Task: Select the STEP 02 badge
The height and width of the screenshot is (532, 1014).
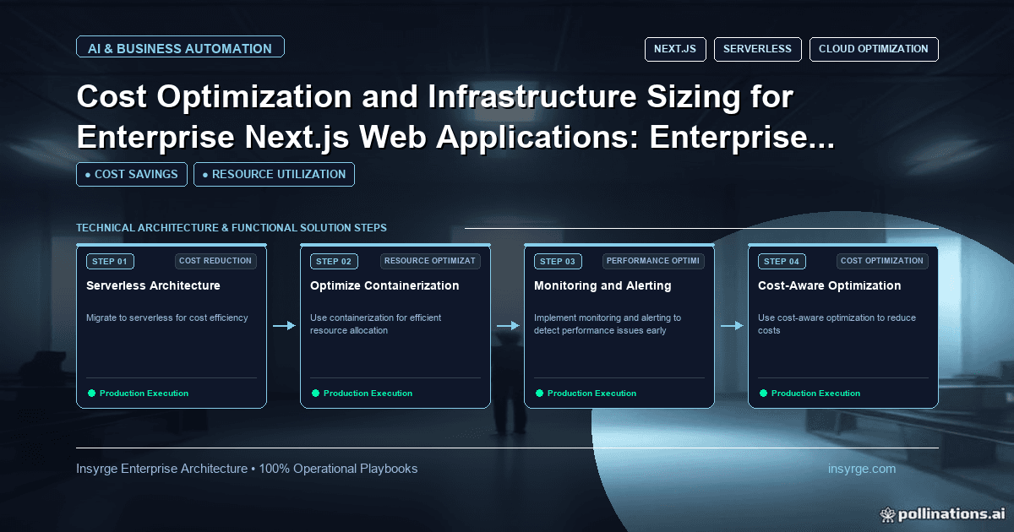Action: (334, 261)
